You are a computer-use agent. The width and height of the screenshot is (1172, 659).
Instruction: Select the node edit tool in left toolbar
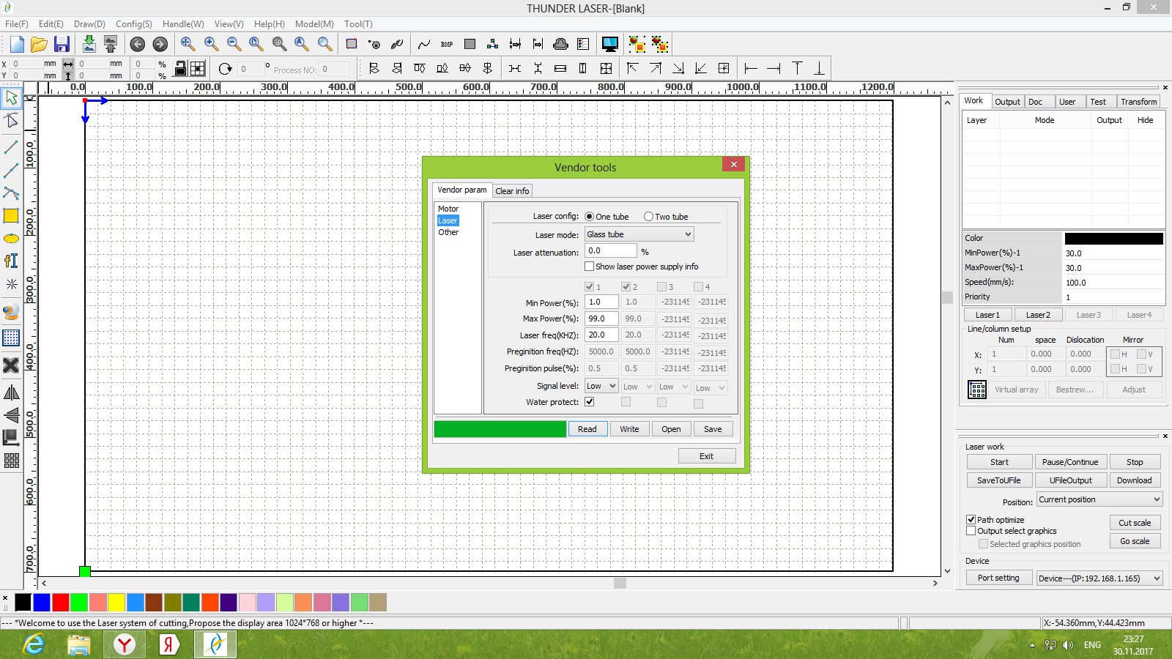click(x=12, y=121)
